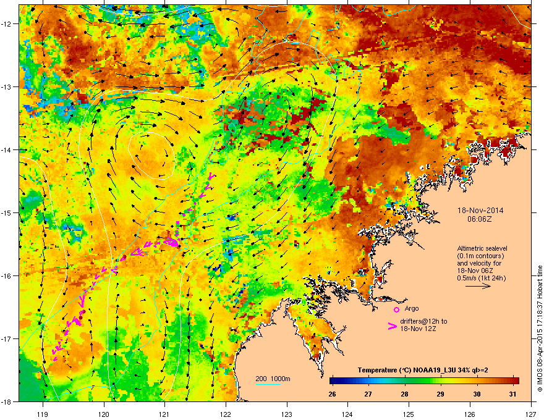Image resolution: width=544 pixels, height=420 pixels.
Task: Click the Temperature NOAA19_L3U colorbar title
Action: 423,370
